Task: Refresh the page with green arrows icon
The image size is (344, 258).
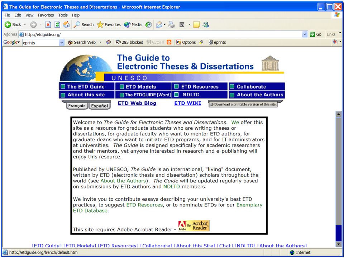Action: click(57, 25)
